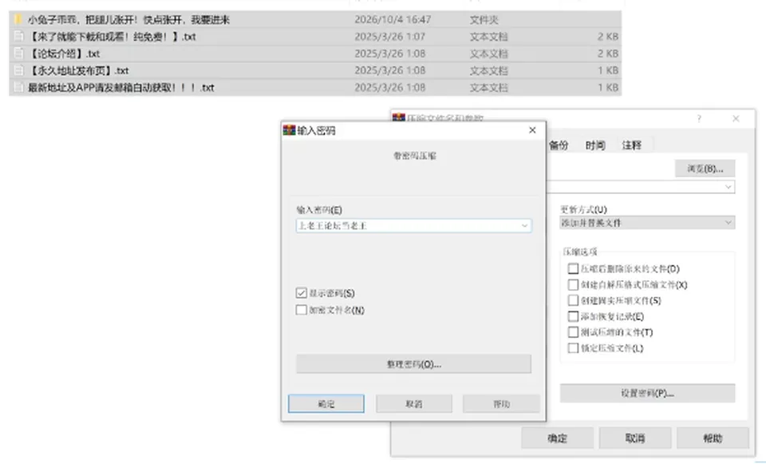Image resolution: width=766 pixels, height=464 pixels.
Task: Enable 添加恢复记录(E) checkbox
Action: (x=573, y=316)
